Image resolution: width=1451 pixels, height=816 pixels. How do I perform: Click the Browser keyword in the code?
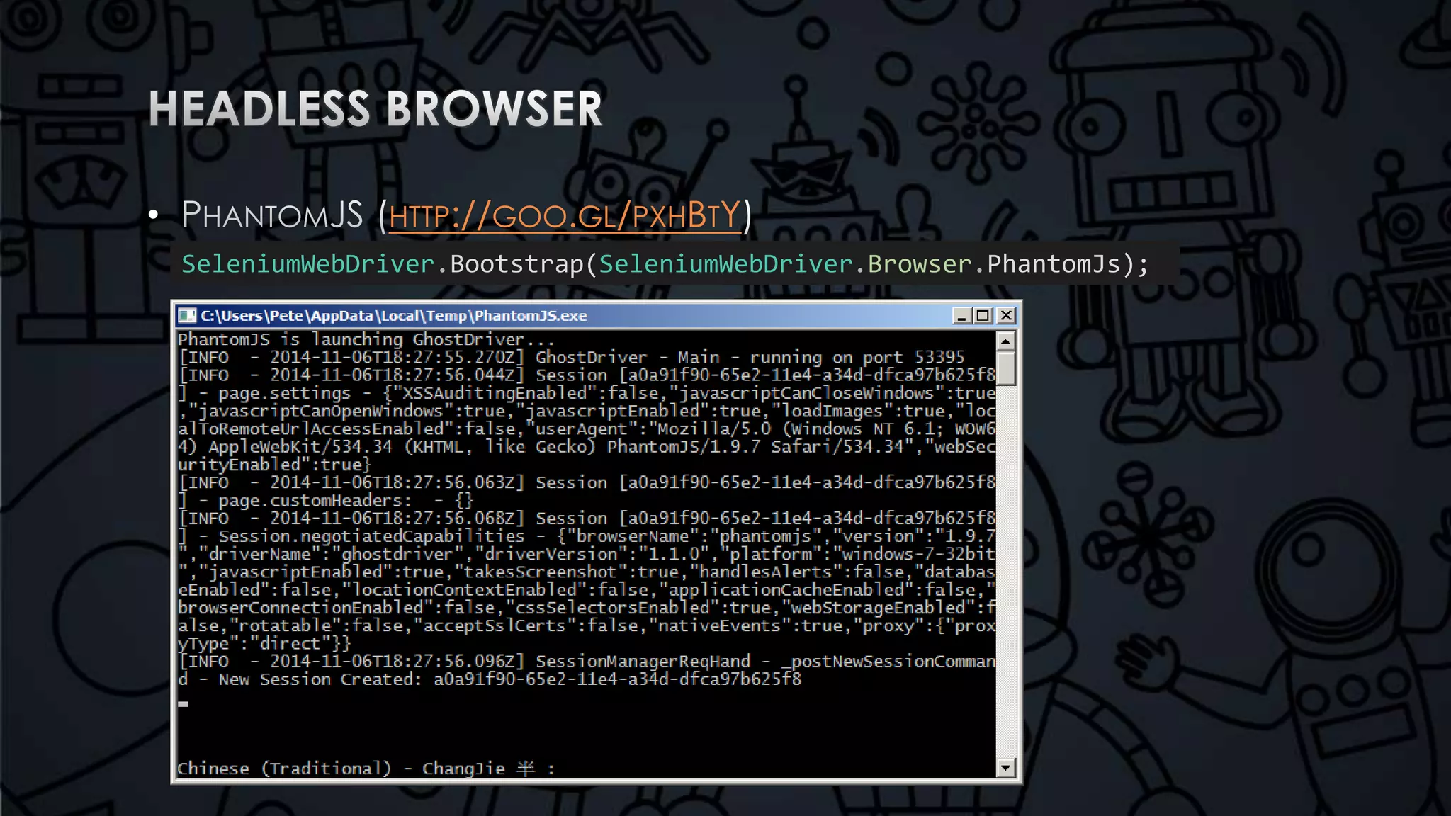point(920,264)
